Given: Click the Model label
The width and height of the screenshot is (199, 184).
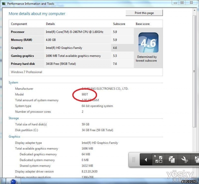Looking at the screenshot, I should [x=19, y=94].
